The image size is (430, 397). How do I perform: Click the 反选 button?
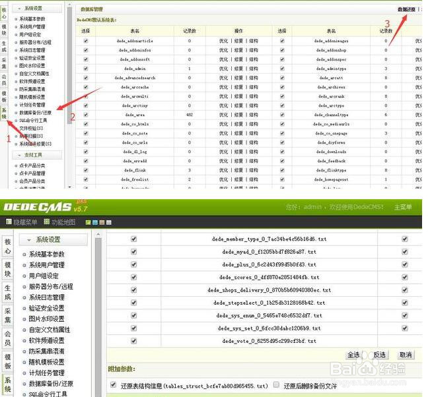[x=380, y=355]
